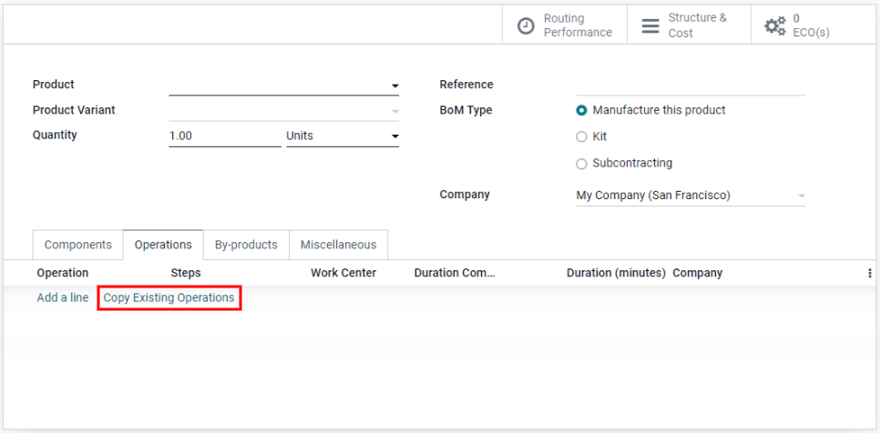Viewport: 880px width, 433px height.
Task: Click the ECO(s) gears icon
Action: click(x=774, y=25)
